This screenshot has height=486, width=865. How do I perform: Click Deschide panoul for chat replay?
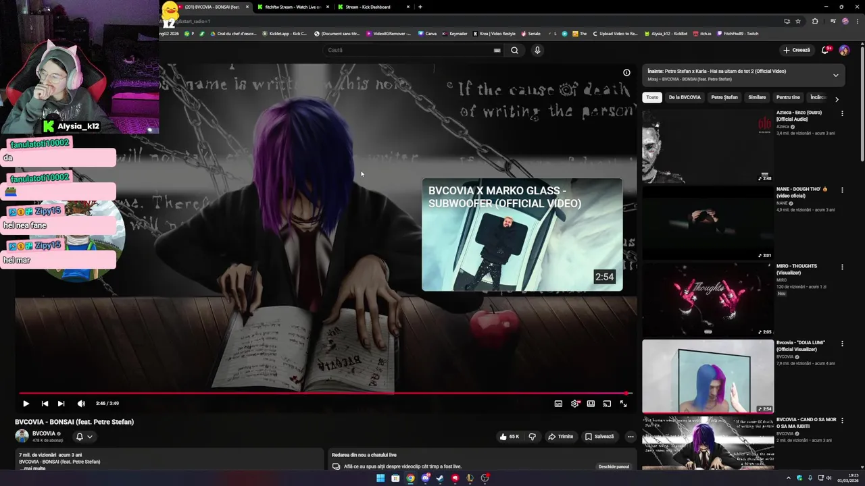click(614, 466)
